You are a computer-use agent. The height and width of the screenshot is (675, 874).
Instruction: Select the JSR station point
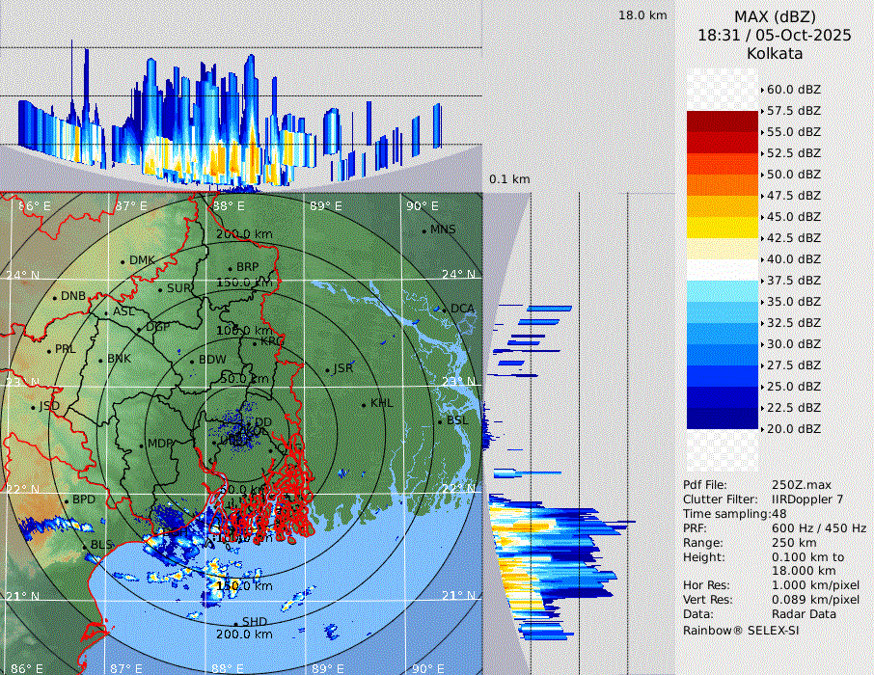pyautogui.click(x=326, y=370)
